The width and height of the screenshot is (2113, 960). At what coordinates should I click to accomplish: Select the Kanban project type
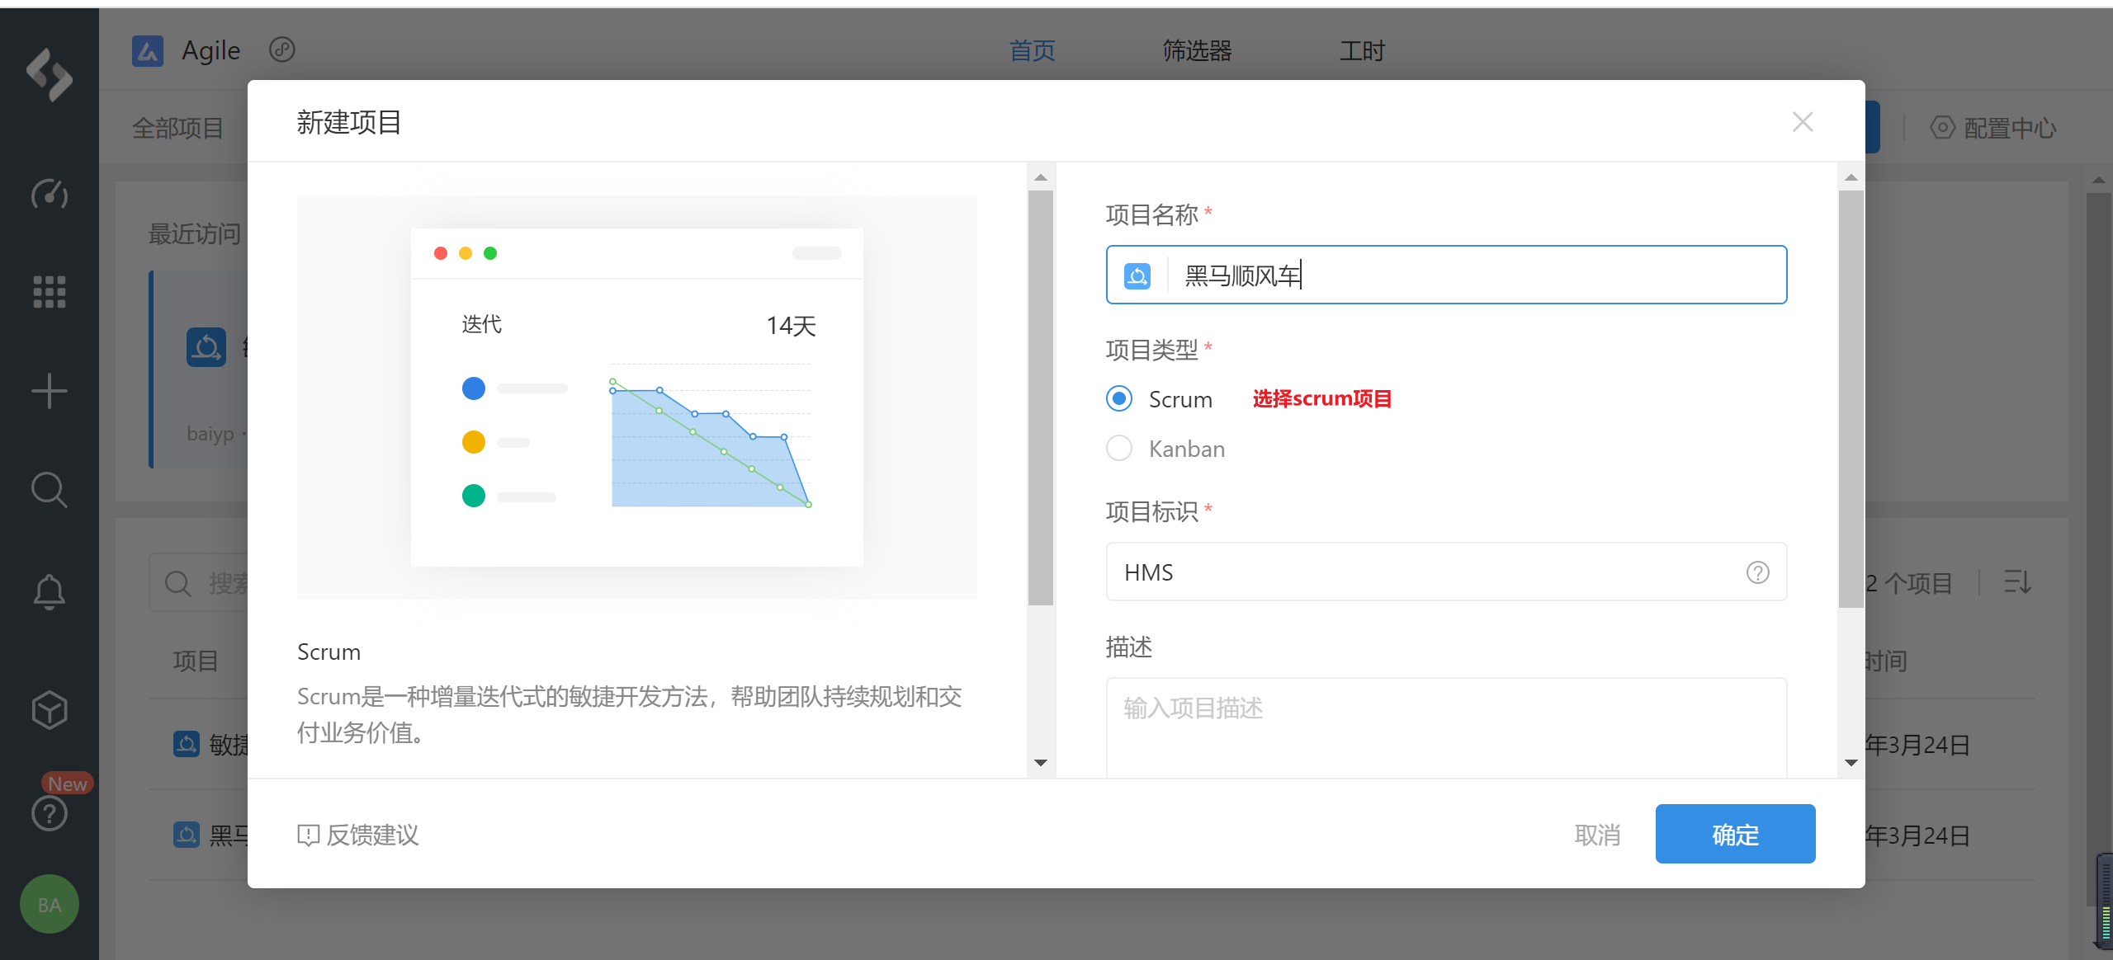tap(1119, 449)
